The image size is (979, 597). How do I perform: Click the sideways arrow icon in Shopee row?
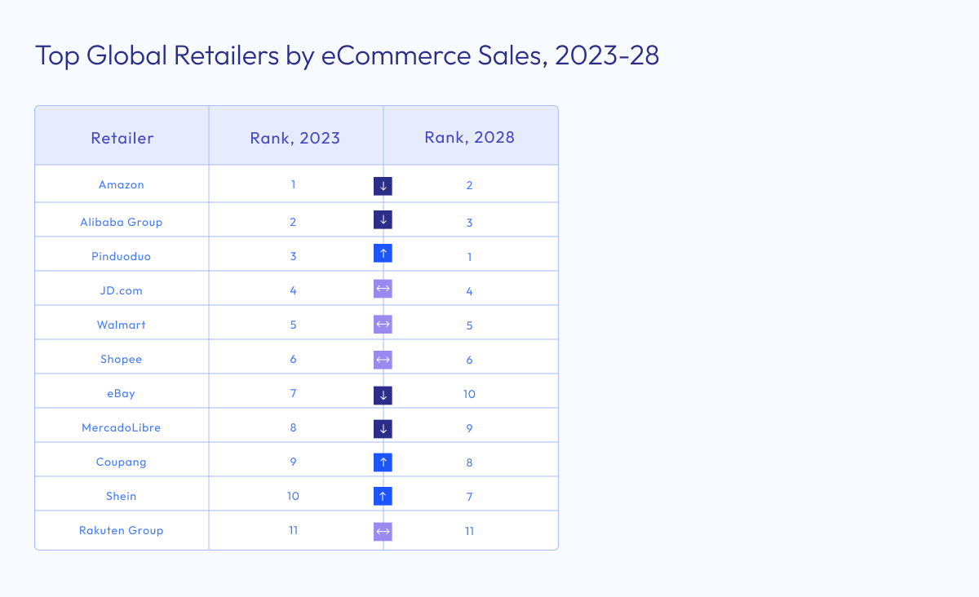click(x=383, y=359)
